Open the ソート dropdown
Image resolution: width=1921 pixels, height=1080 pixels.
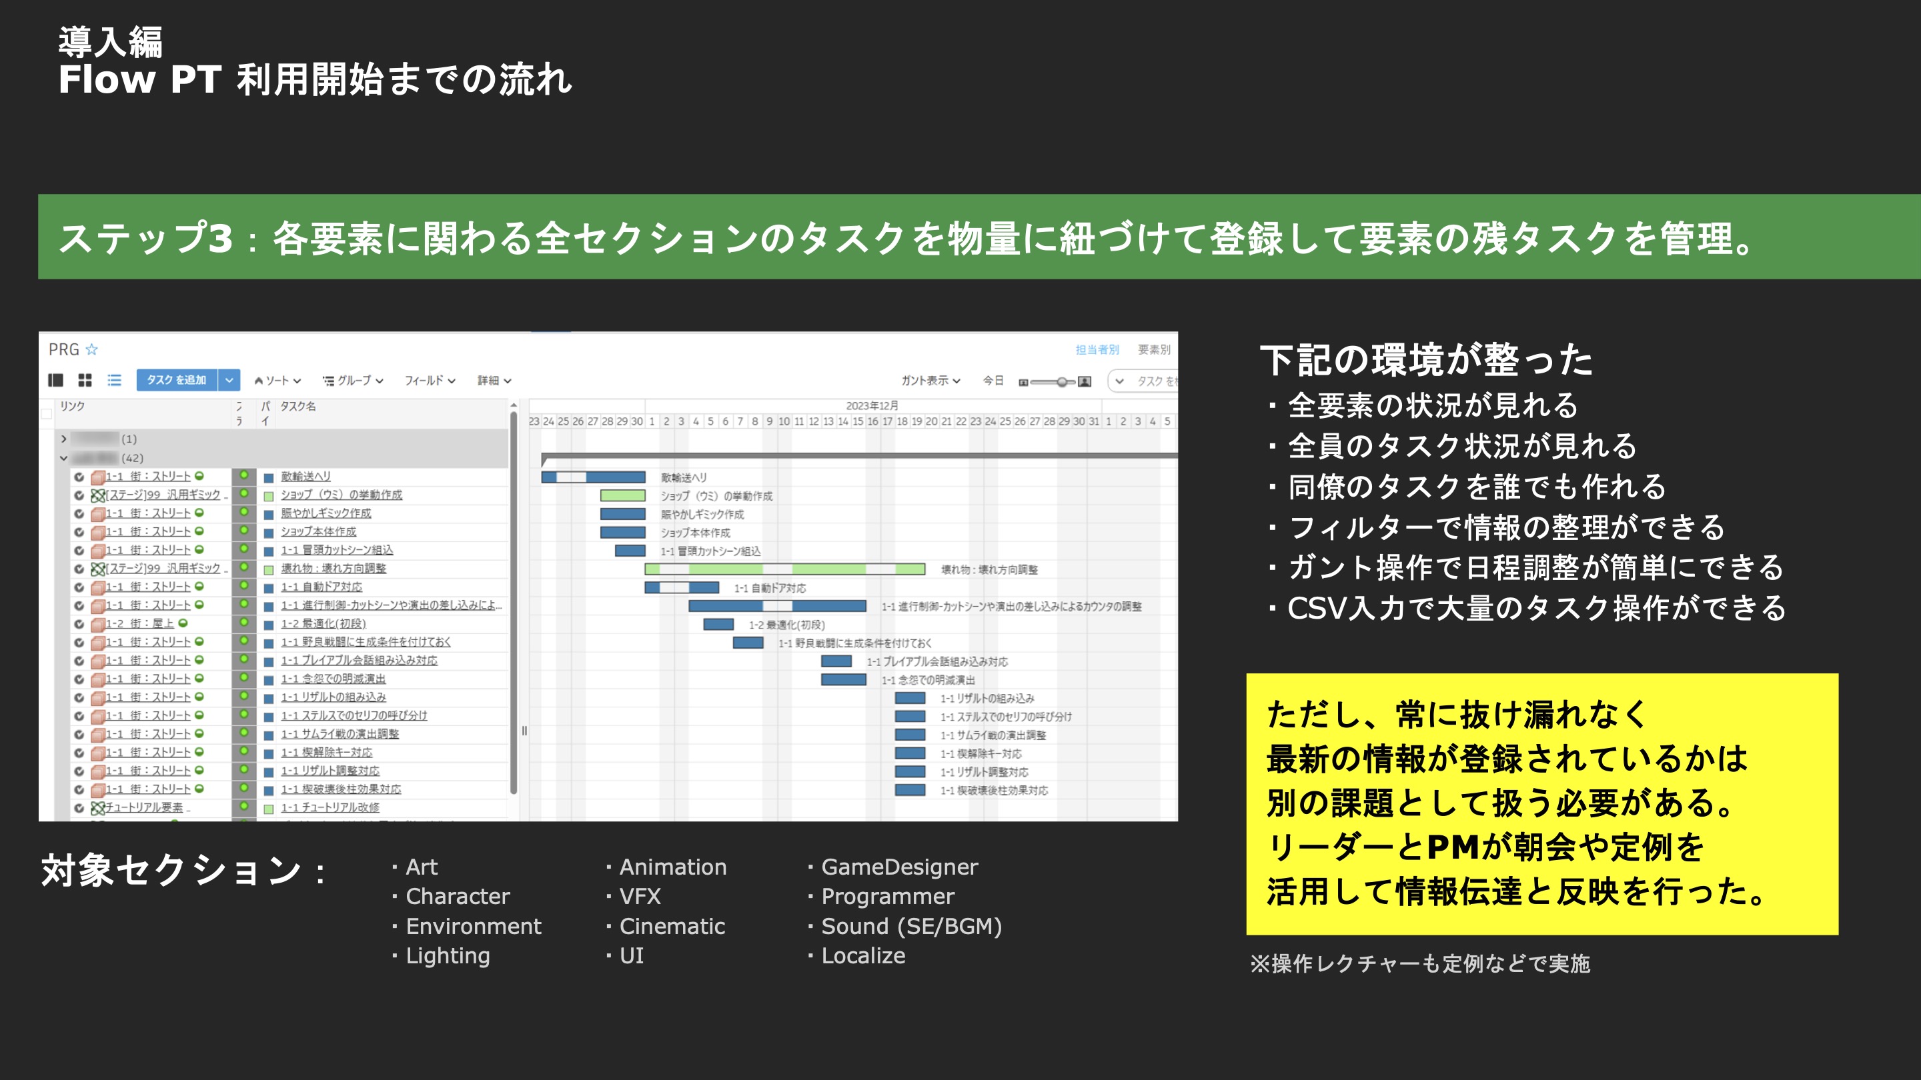[x=277, y=381]
